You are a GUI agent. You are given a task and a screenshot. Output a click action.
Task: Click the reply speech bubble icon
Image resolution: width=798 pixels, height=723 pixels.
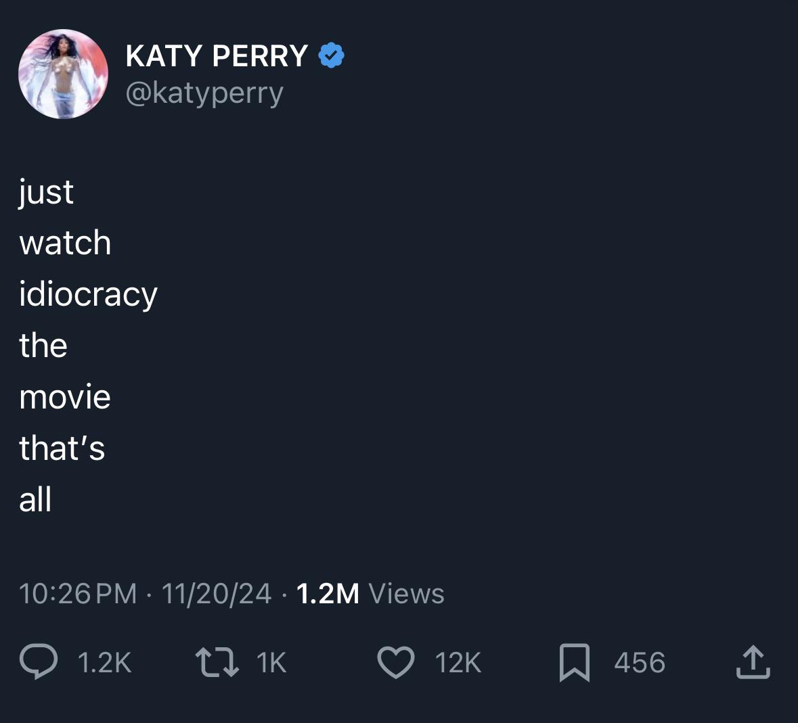click(x=39, y=662)
